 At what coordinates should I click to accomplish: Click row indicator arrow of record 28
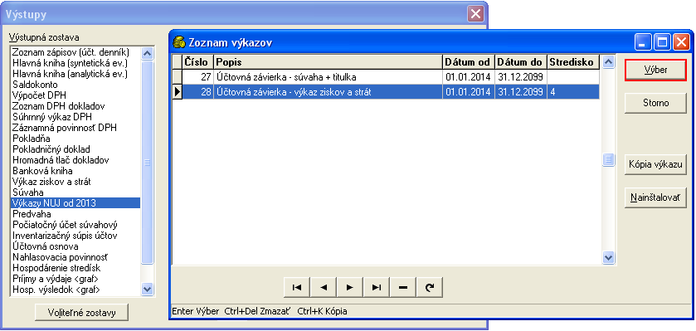click(177, 92)
